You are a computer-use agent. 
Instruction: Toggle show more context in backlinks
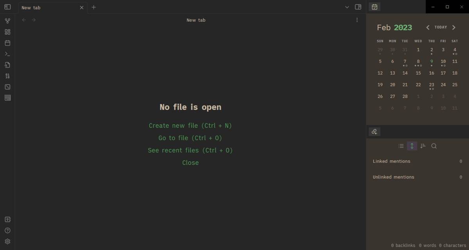pyautogui.click(x=412, y=146)
